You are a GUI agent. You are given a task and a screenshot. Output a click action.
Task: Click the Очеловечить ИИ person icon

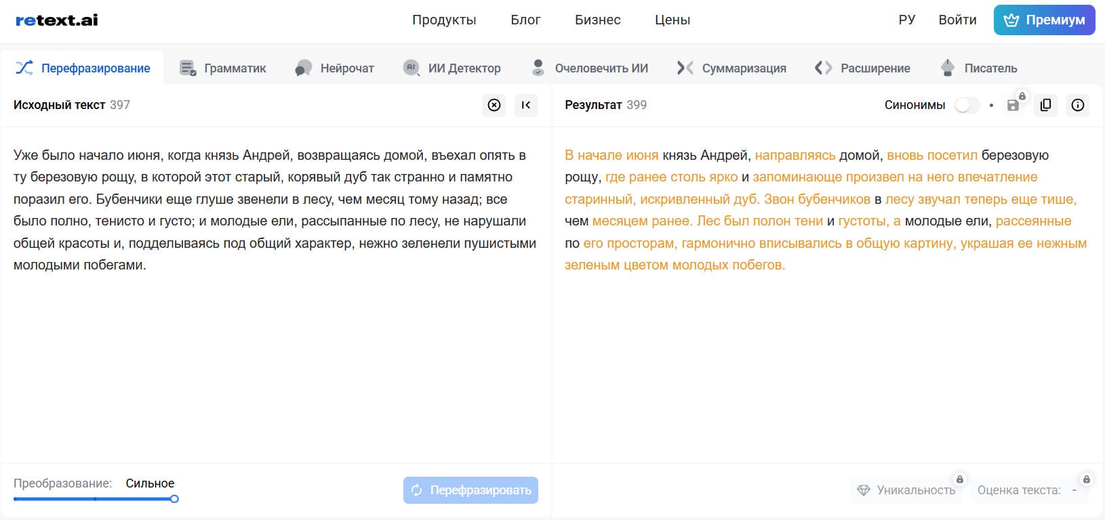pos(538,68)
